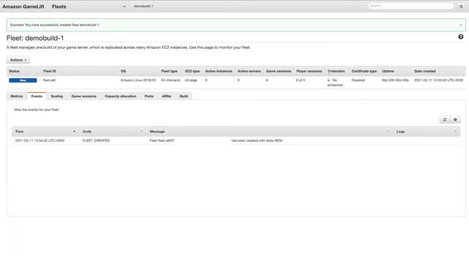Open the Message column filter arrow
This screenshot has height=263, width=469.
[388, 131]
